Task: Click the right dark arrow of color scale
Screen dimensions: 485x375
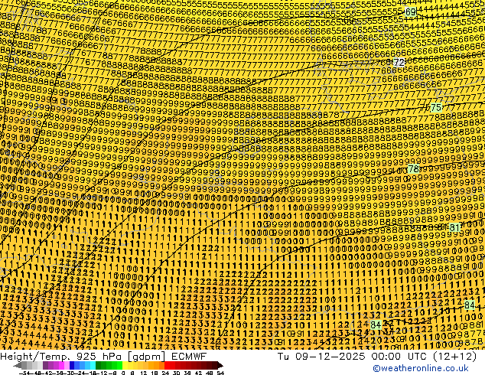Action: pos(220,366)
